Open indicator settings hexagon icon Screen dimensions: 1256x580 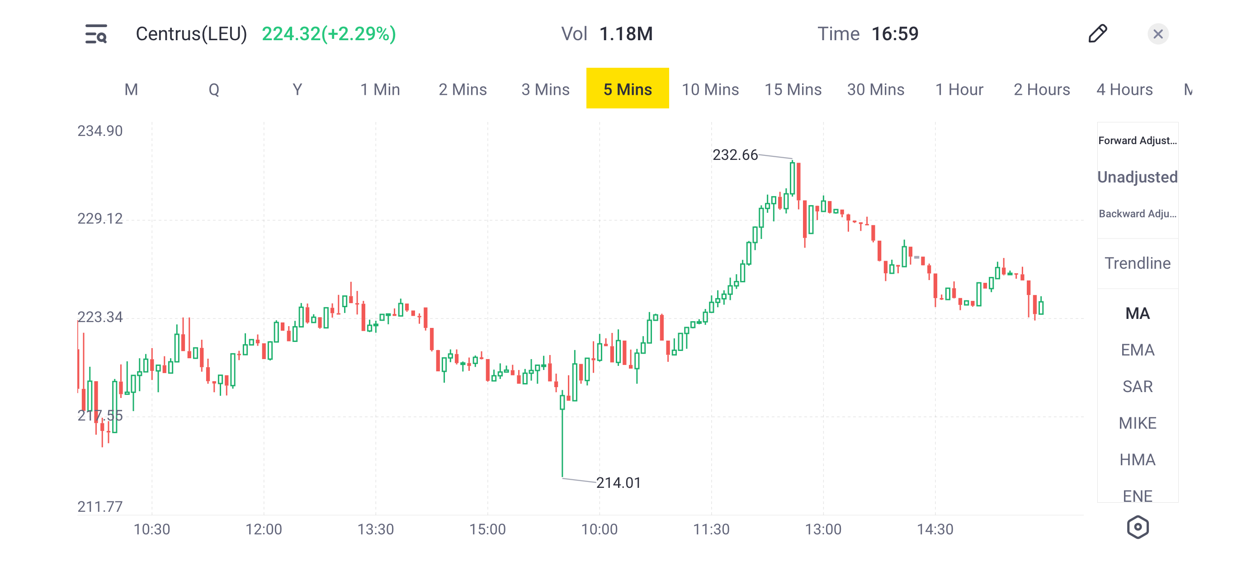[1138, 527]
